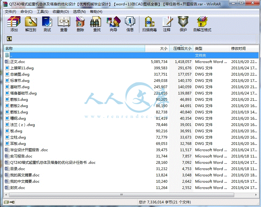
Task: Click the DWG icon of 耳板.dwg
Action: (7, 144)
